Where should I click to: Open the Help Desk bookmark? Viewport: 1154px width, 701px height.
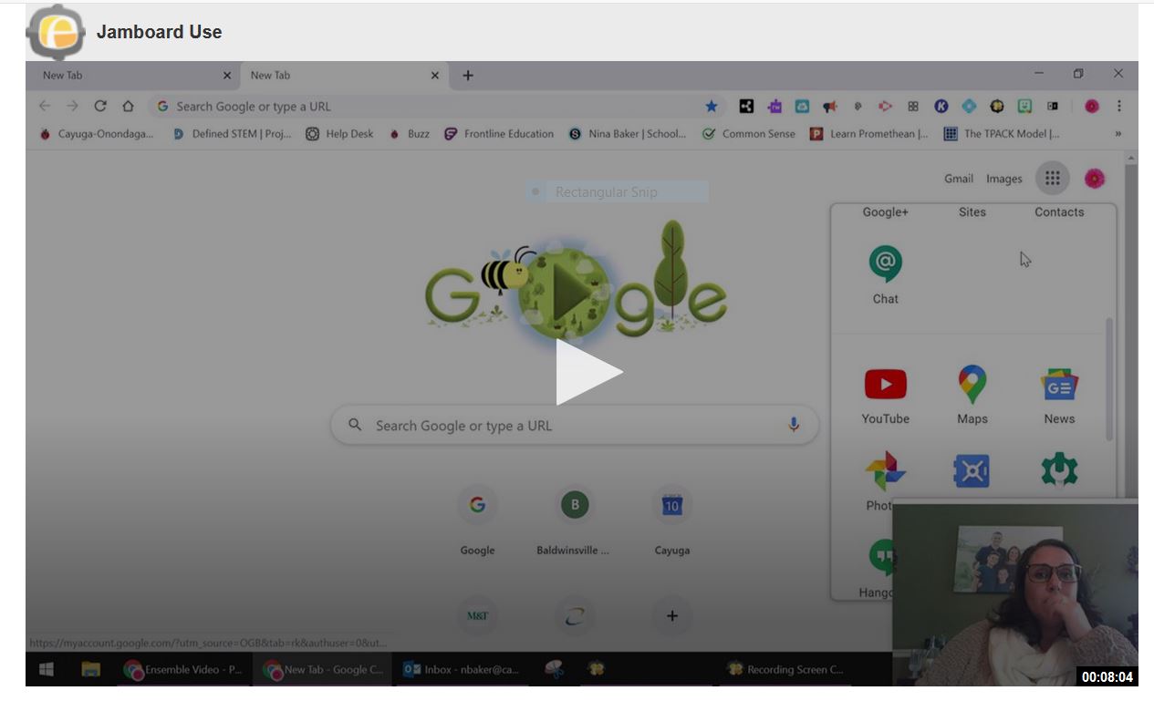click(339, 134)
